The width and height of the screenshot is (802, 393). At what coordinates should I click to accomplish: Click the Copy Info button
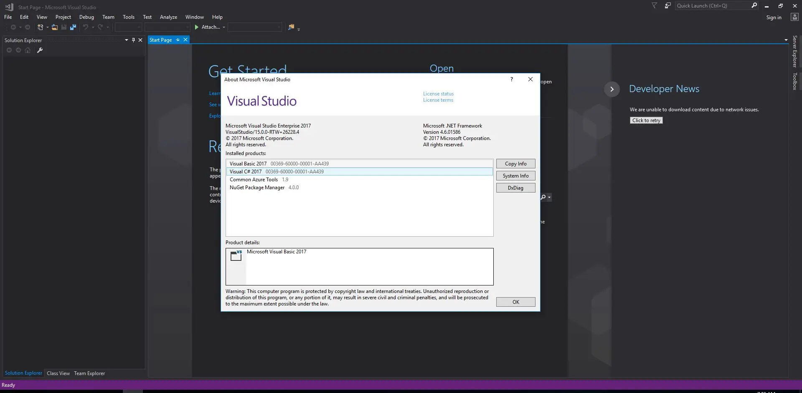tap(516, 164)
